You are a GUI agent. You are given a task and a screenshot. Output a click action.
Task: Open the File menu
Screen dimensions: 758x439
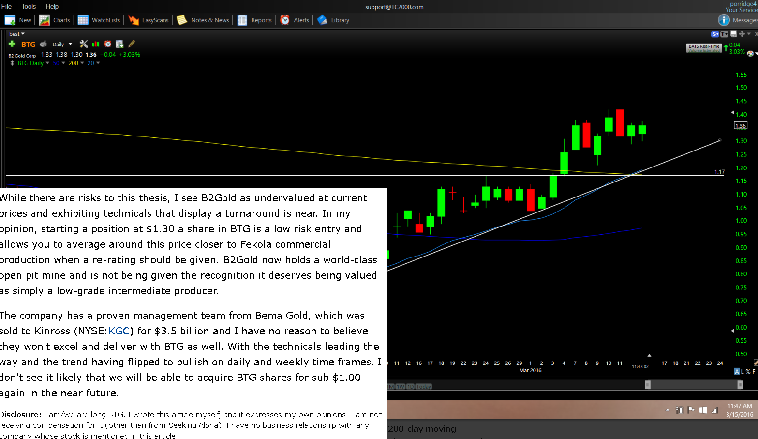point(7,6)
